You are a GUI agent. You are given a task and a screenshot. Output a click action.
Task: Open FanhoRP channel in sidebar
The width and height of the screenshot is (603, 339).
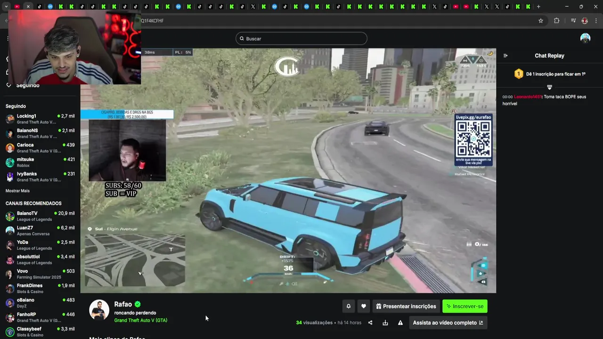40,317
